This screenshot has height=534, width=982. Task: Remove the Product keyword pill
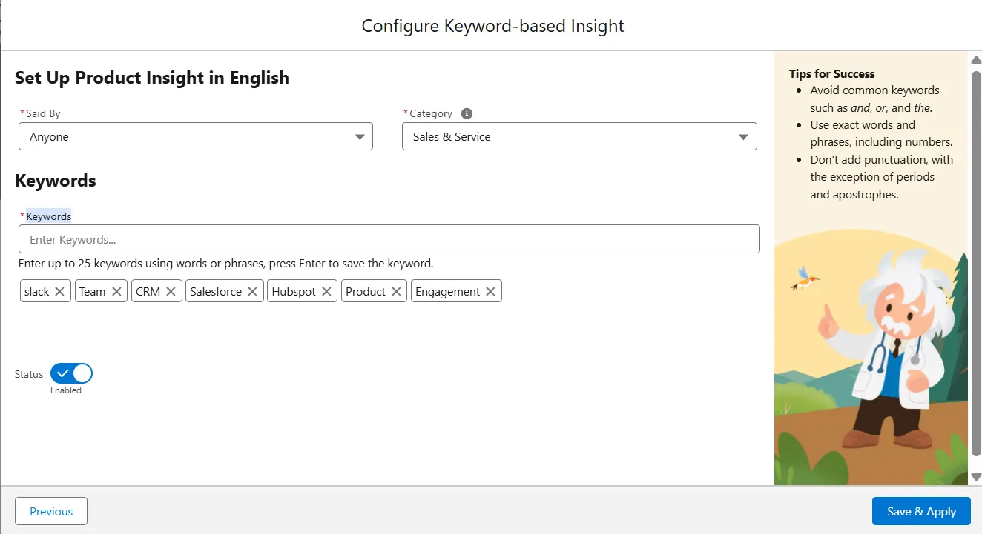click(x=396, y=292)
